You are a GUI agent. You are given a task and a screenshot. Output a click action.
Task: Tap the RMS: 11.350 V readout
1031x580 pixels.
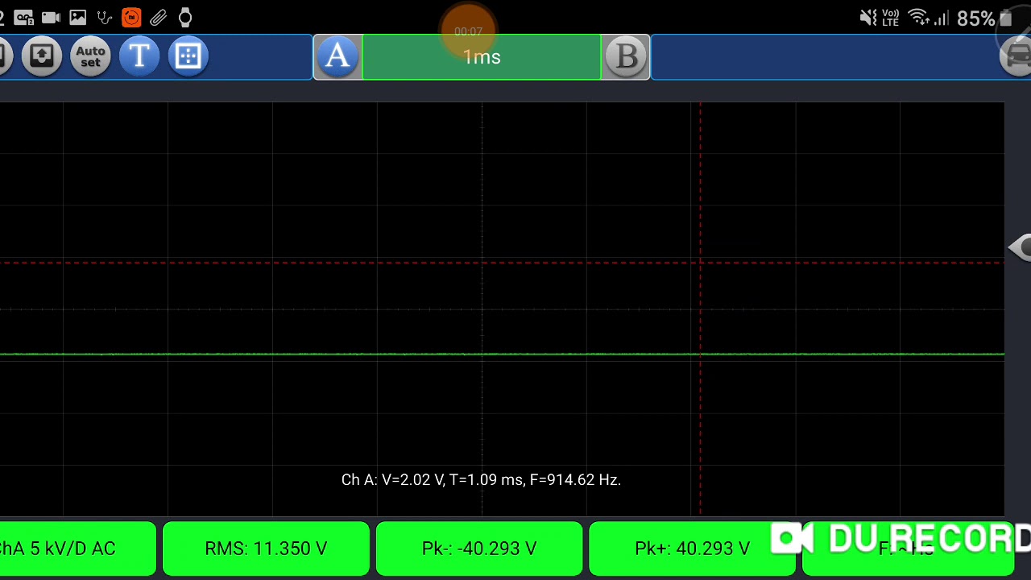[x=266, y=549]
